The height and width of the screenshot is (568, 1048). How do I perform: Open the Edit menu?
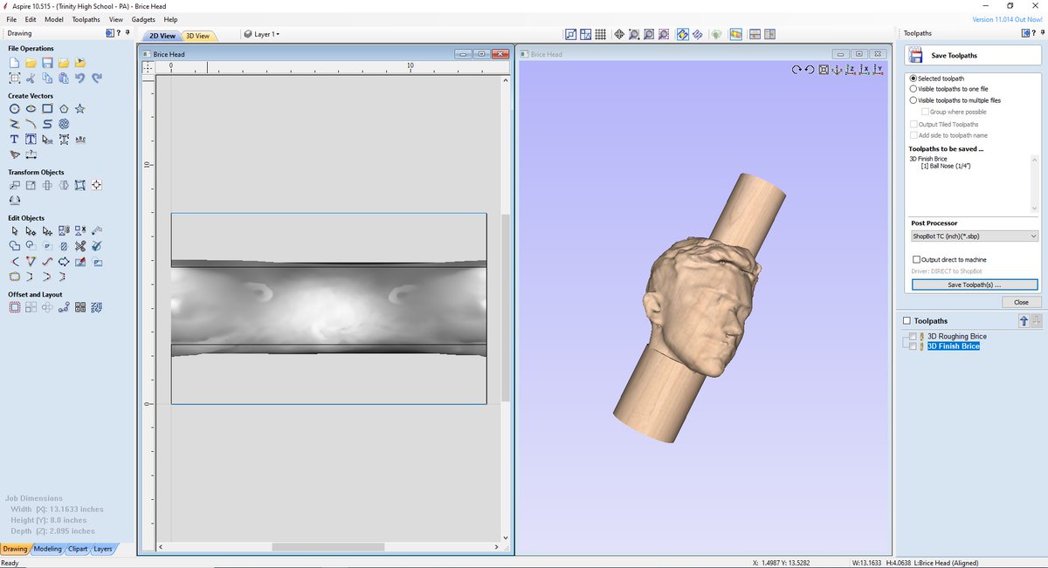[31, 19]
